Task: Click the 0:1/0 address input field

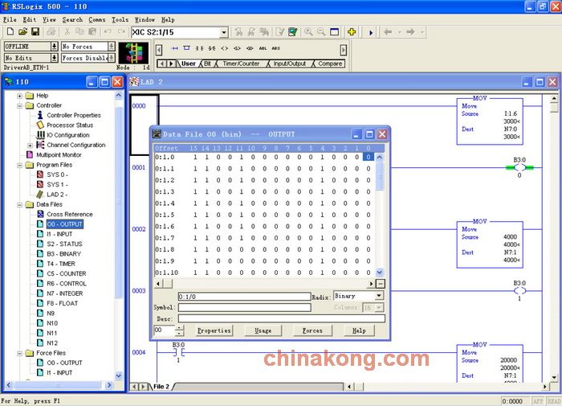Action: (244, 297)
